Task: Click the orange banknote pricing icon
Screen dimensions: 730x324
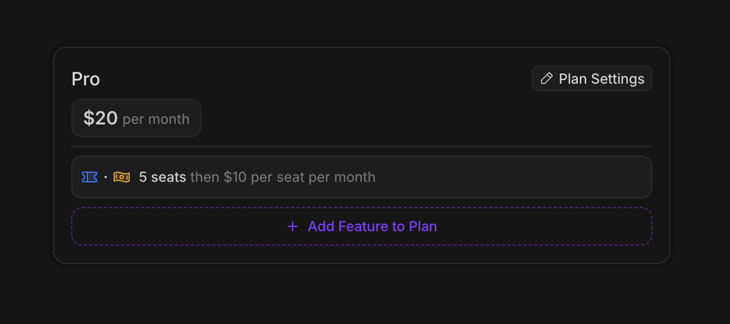Action: coord(122,177)
